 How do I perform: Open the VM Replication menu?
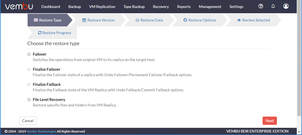pos(102,7)
